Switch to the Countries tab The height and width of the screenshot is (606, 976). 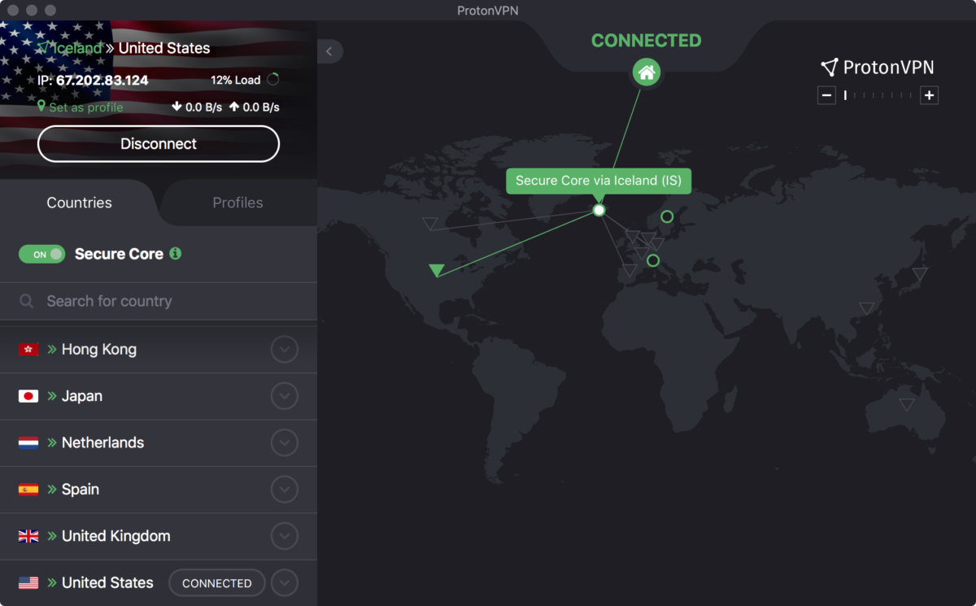(x=79, y=203)
